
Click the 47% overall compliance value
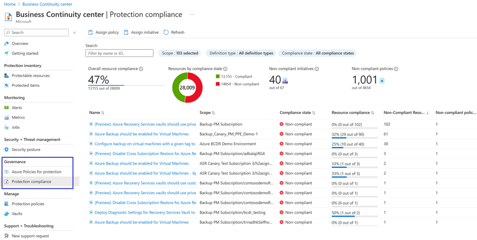(98, 80)
